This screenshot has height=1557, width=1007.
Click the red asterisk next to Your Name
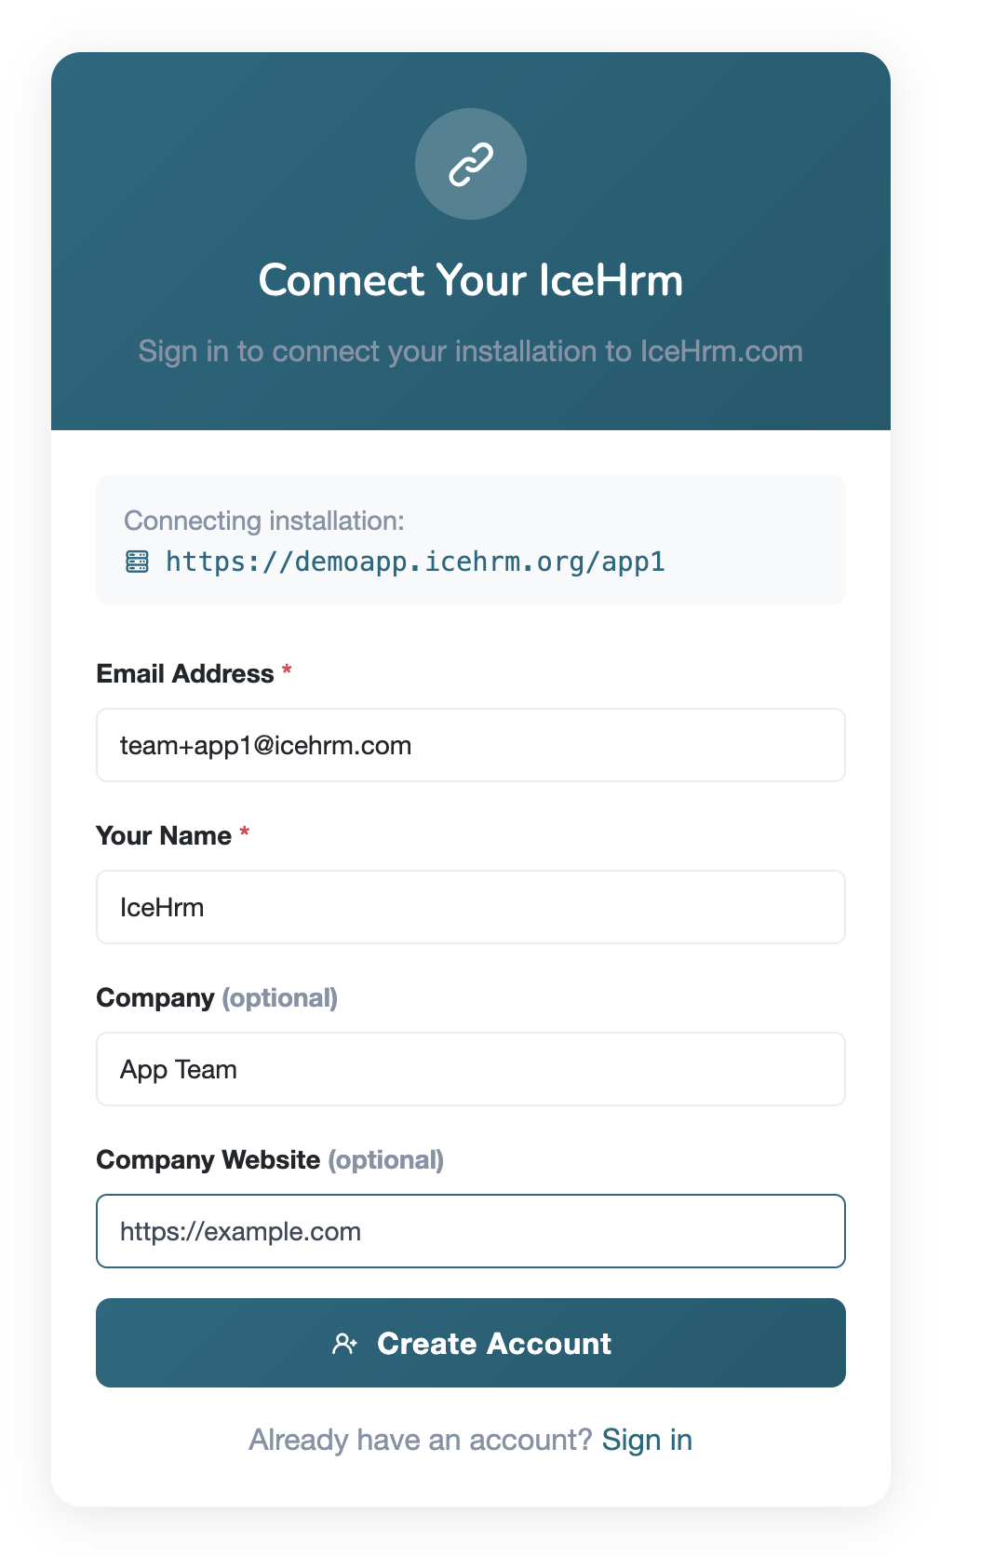245,833
